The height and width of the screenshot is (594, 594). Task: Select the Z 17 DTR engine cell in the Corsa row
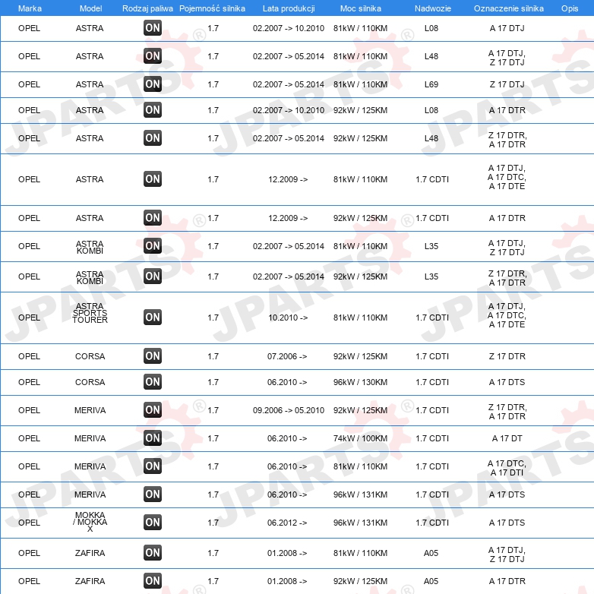[507, 356]
